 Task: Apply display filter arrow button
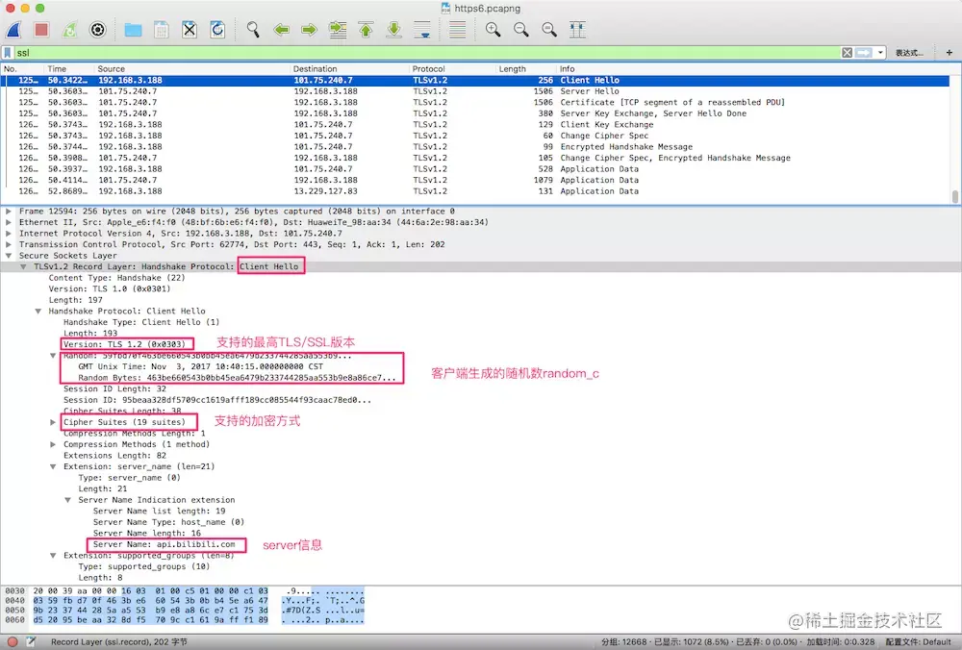(864, 53)
